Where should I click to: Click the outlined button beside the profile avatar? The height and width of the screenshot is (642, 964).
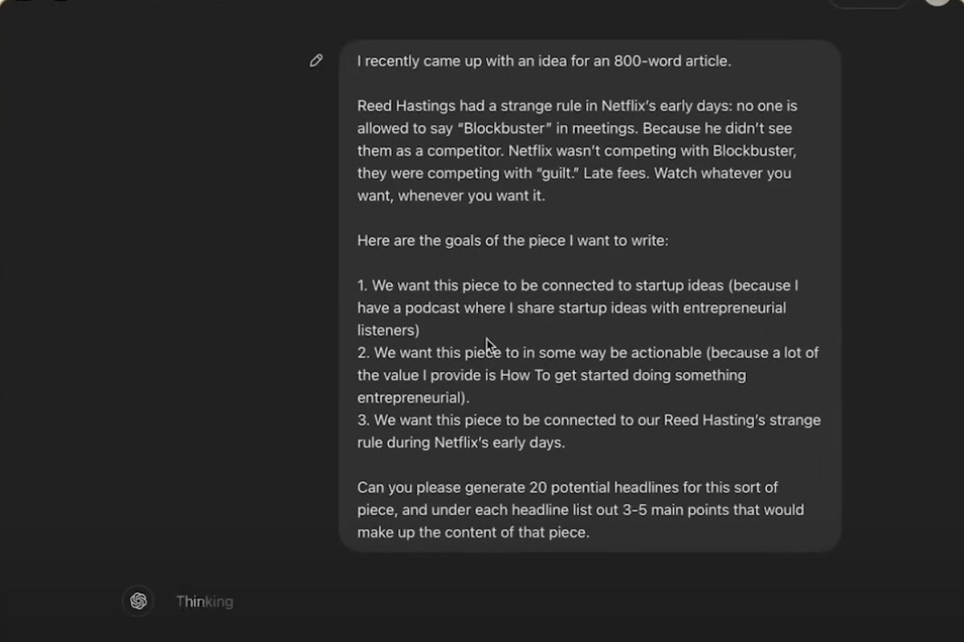coord(869,3)
